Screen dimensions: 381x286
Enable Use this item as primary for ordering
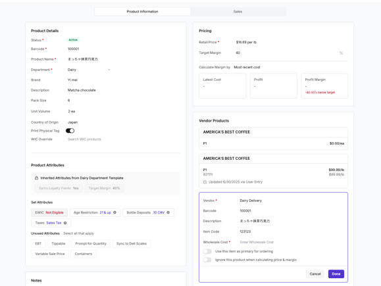[x=207, y=251]
